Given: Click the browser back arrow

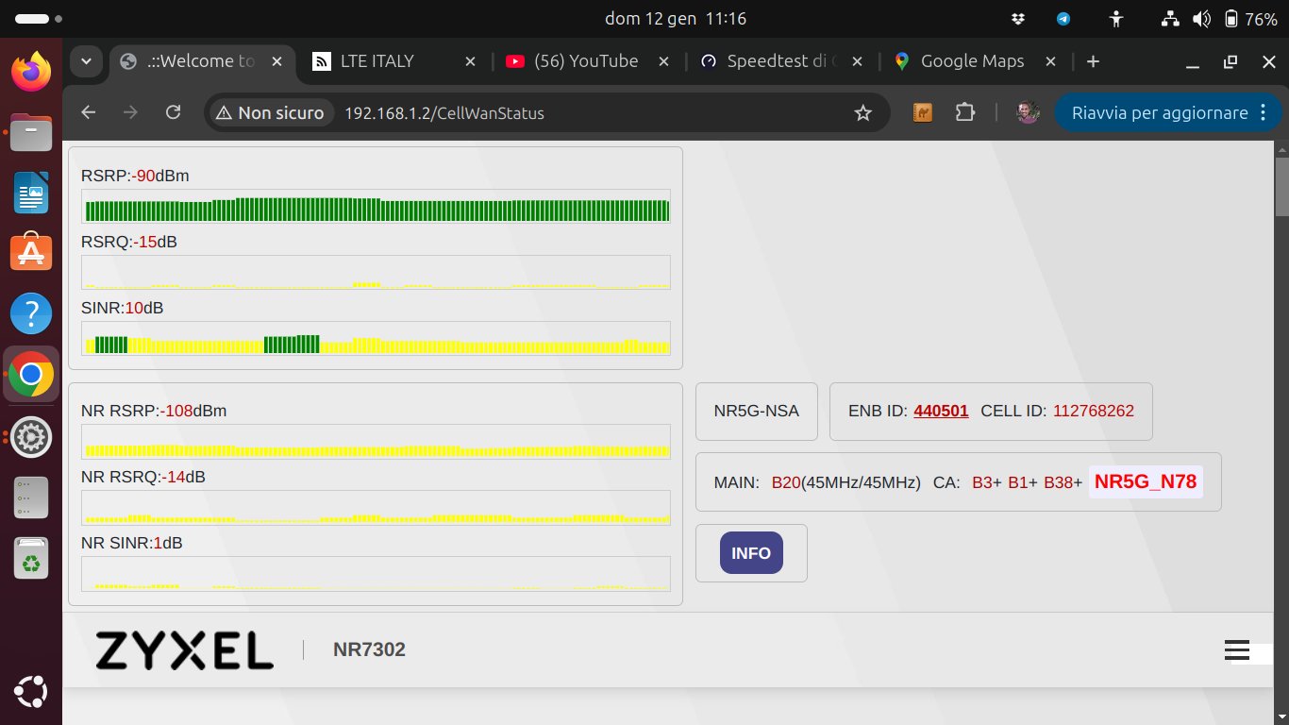Looking at the screenshot, I should coord(89,113).
